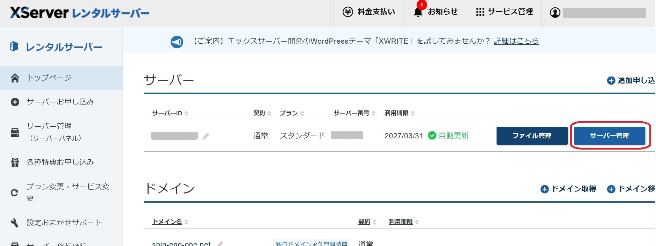Open サーバーお申し込み in sidebar
This screenshot has height=246, width=656.
pos(61,102)
